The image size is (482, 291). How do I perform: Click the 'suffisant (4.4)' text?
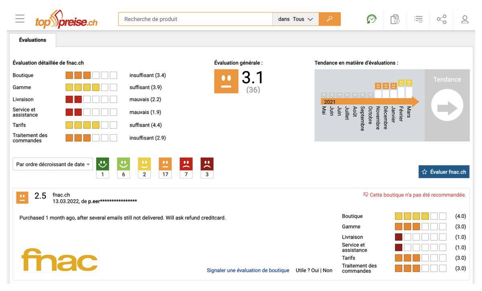tap(145, 125)
